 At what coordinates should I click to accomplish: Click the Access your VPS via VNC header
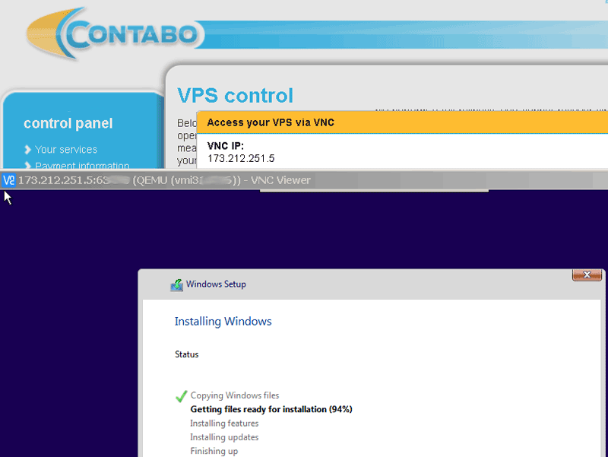271,122
